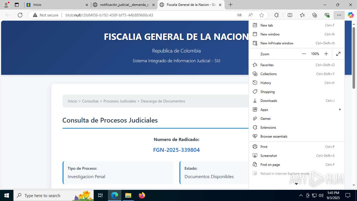Select New InPrivate window entry
This screenshot has width=357, height=201.
296,43
